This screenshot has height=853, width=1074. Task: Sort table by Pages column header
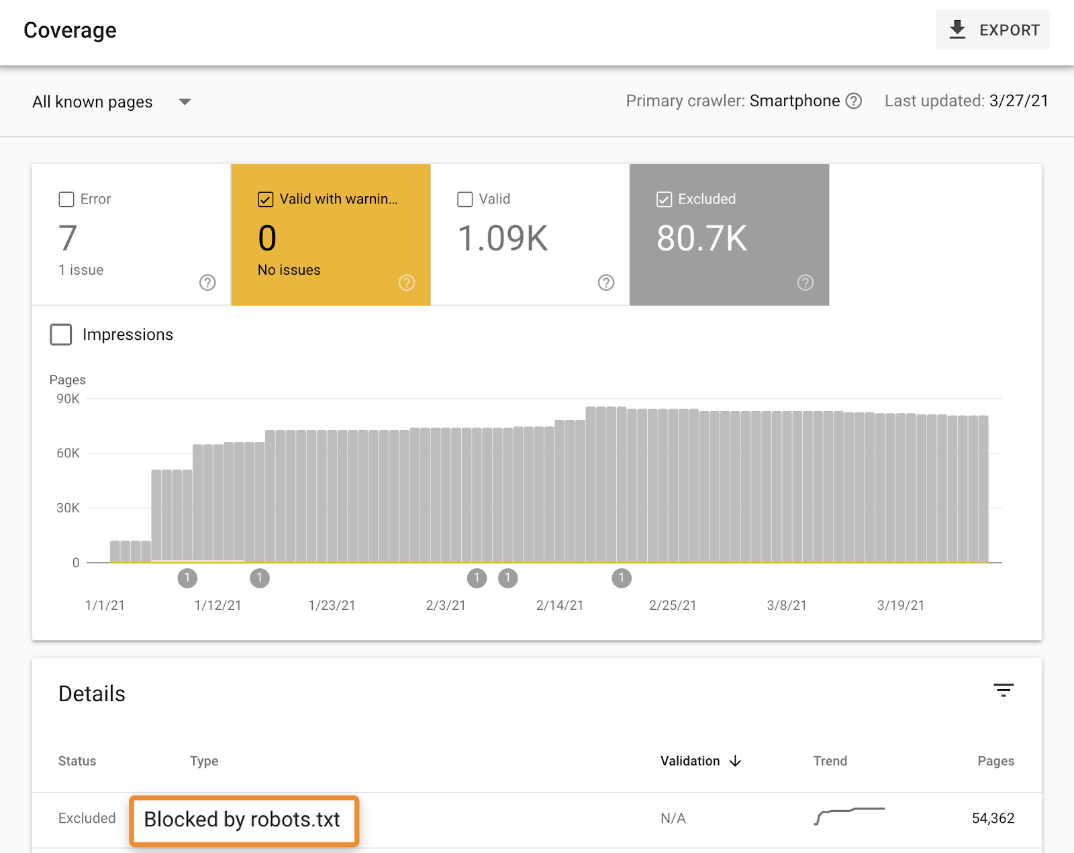(x=995, y=761)
